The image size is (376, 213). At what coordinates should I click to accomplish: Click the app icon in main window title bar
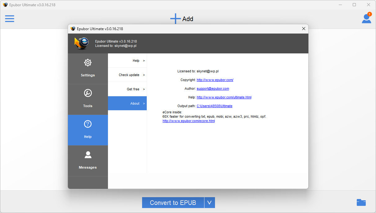pos(5,5)
